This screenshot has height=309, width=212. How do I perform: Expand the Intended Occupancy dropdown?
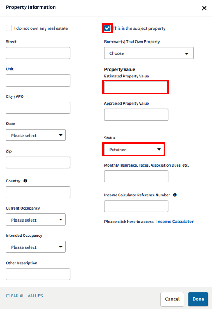point(36,247)
